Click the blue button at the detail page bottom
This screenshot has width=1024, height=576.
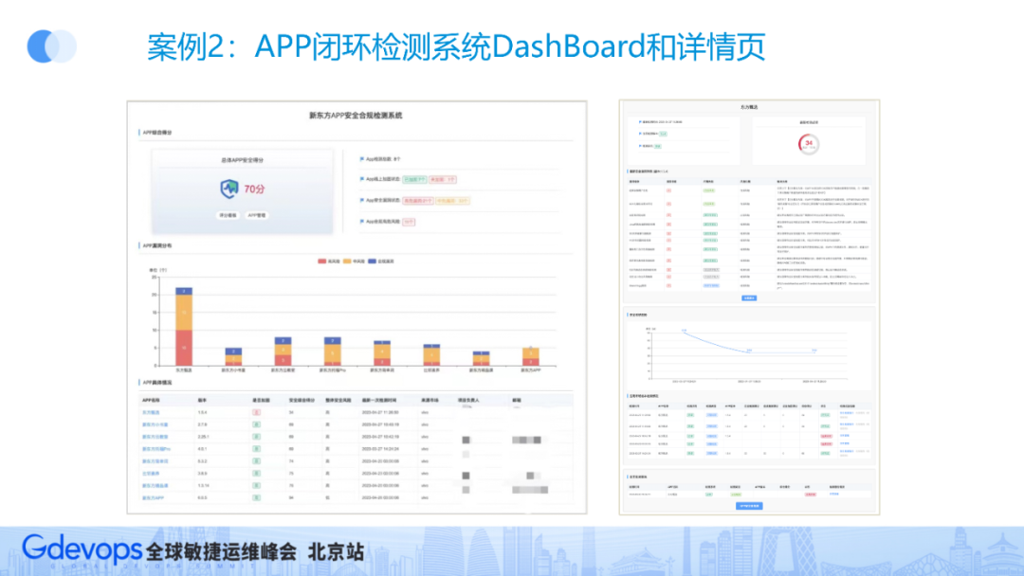click(749, 506)
